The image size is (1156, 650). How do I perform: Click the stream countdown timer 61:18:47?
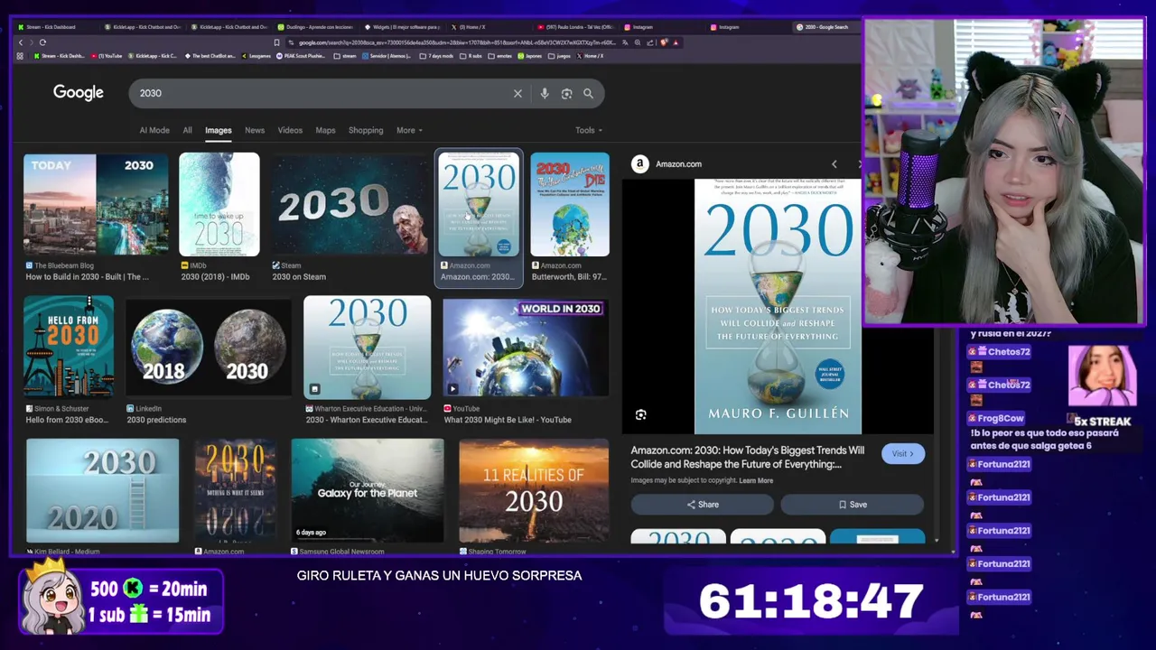[811, 601]
